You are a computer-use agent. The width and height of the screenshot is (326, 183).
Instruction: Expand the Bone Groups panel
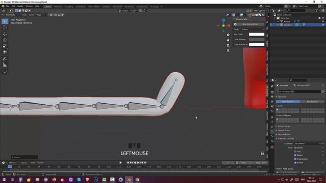[x=284, y=127]
